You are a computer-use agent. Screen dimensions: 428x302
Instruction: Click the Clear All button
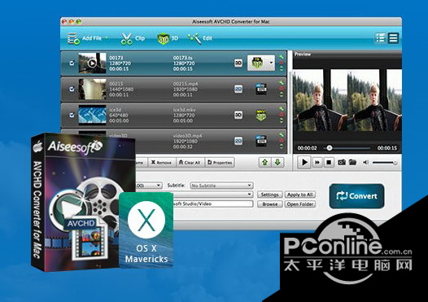tap(190, 163)
